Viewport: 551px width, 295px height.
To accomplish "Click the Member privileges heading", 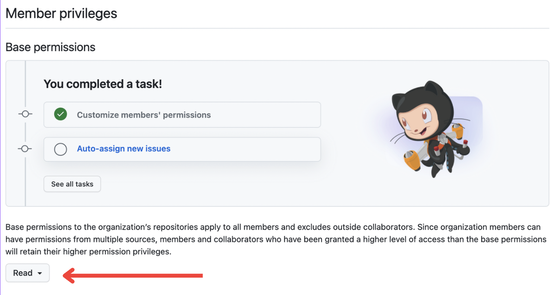I will coord(61,13).
